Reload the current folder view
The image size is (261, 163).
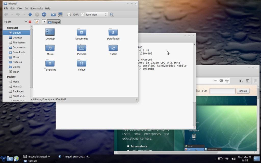click(44, 15)
